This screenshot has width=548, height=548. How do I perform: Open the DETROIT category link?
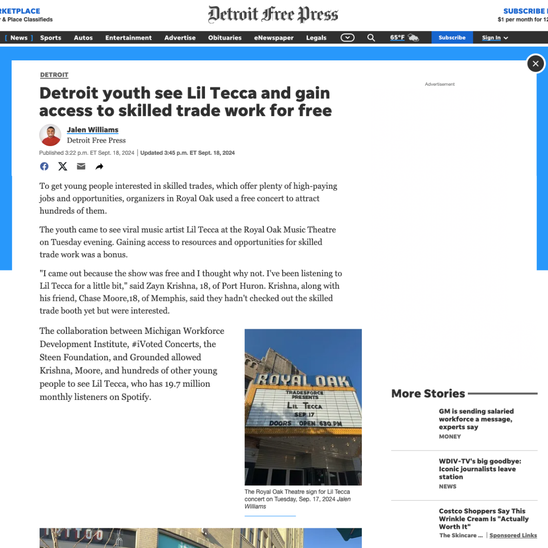point(54,75)
